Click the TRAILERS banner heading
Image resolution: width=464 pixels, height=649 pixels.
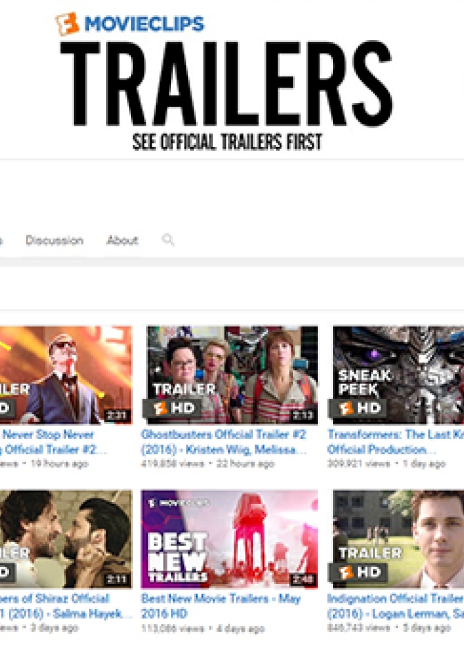(226, 84)
